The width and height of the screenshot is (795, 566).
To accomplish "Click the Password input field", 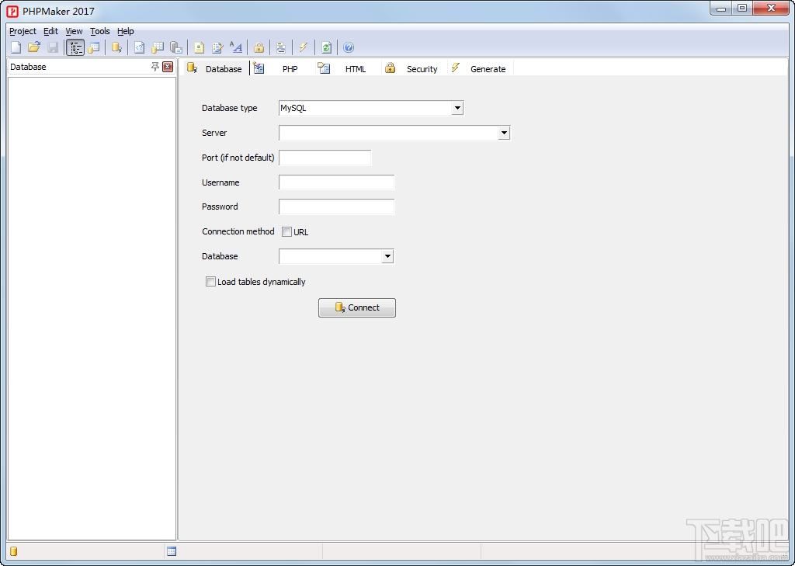I will coord(337,207).
